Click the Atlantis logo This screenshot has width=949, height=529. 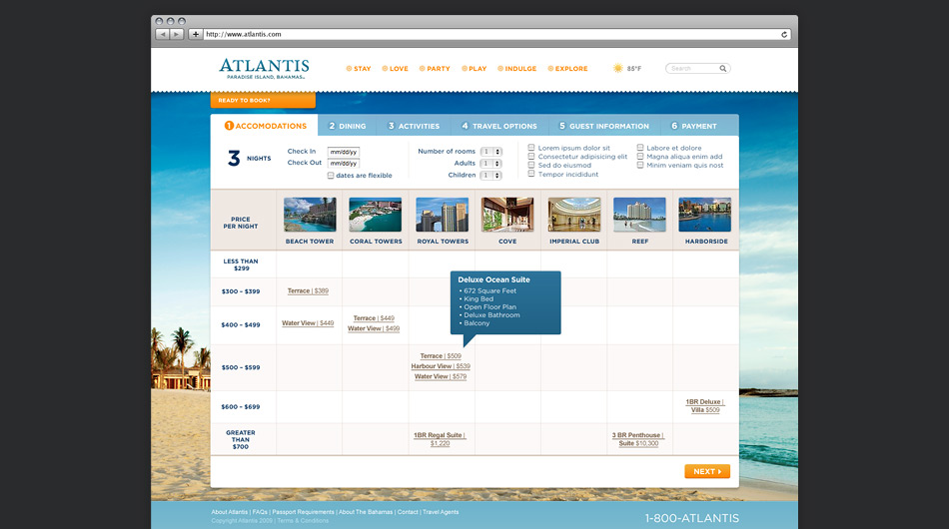[264, 68]
